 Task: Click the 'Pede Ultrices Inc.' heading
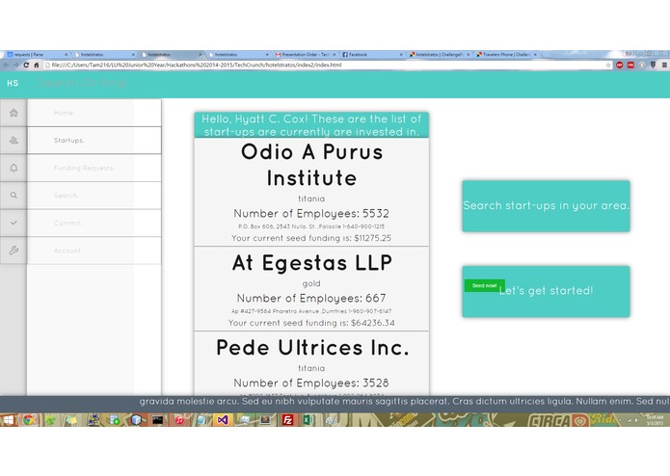pyautogui.click(x=312, y=348)
